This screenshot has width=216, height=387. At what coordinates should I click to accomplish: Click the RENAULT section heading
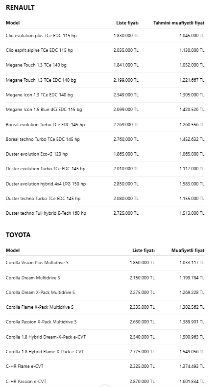[x=20, y=7]
